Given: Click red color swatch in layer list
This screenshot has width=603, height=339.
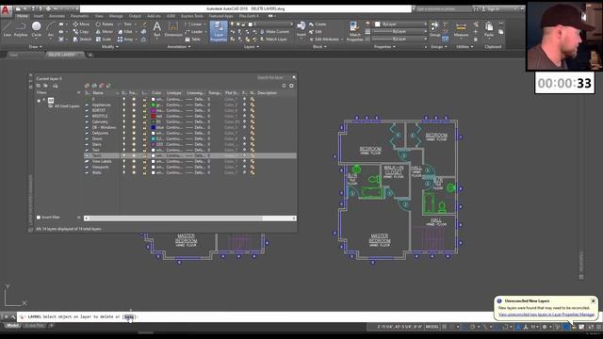Looking at the screenshot, I should [x=153, y=116].
